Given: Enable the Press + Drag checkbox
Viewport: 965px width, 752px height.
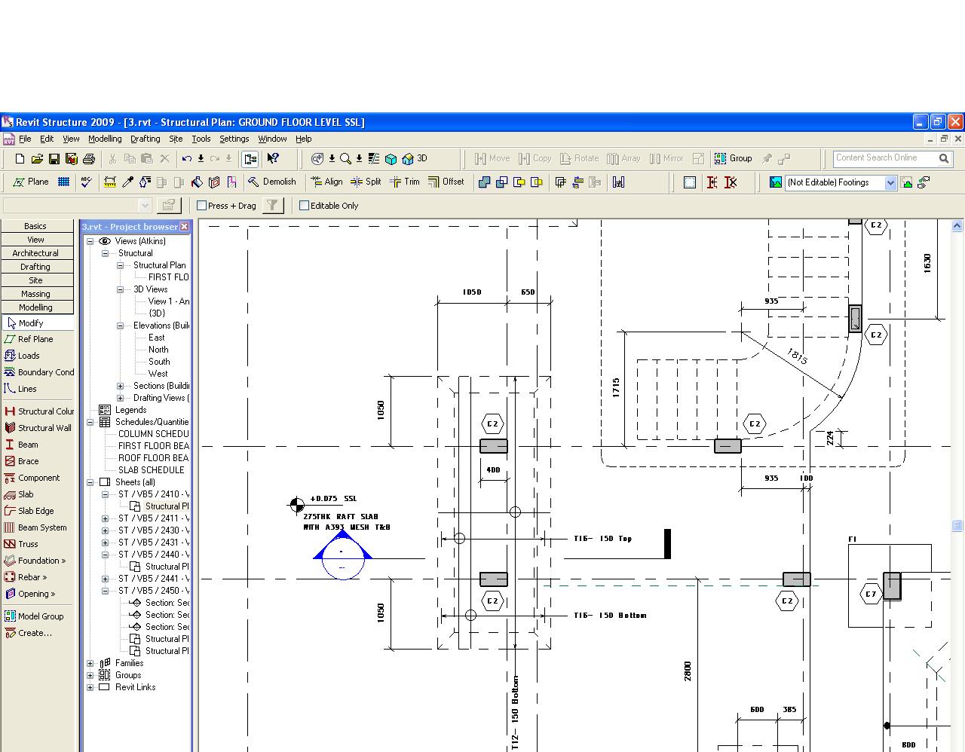Looking at the screenshot, I should [202, 206].
